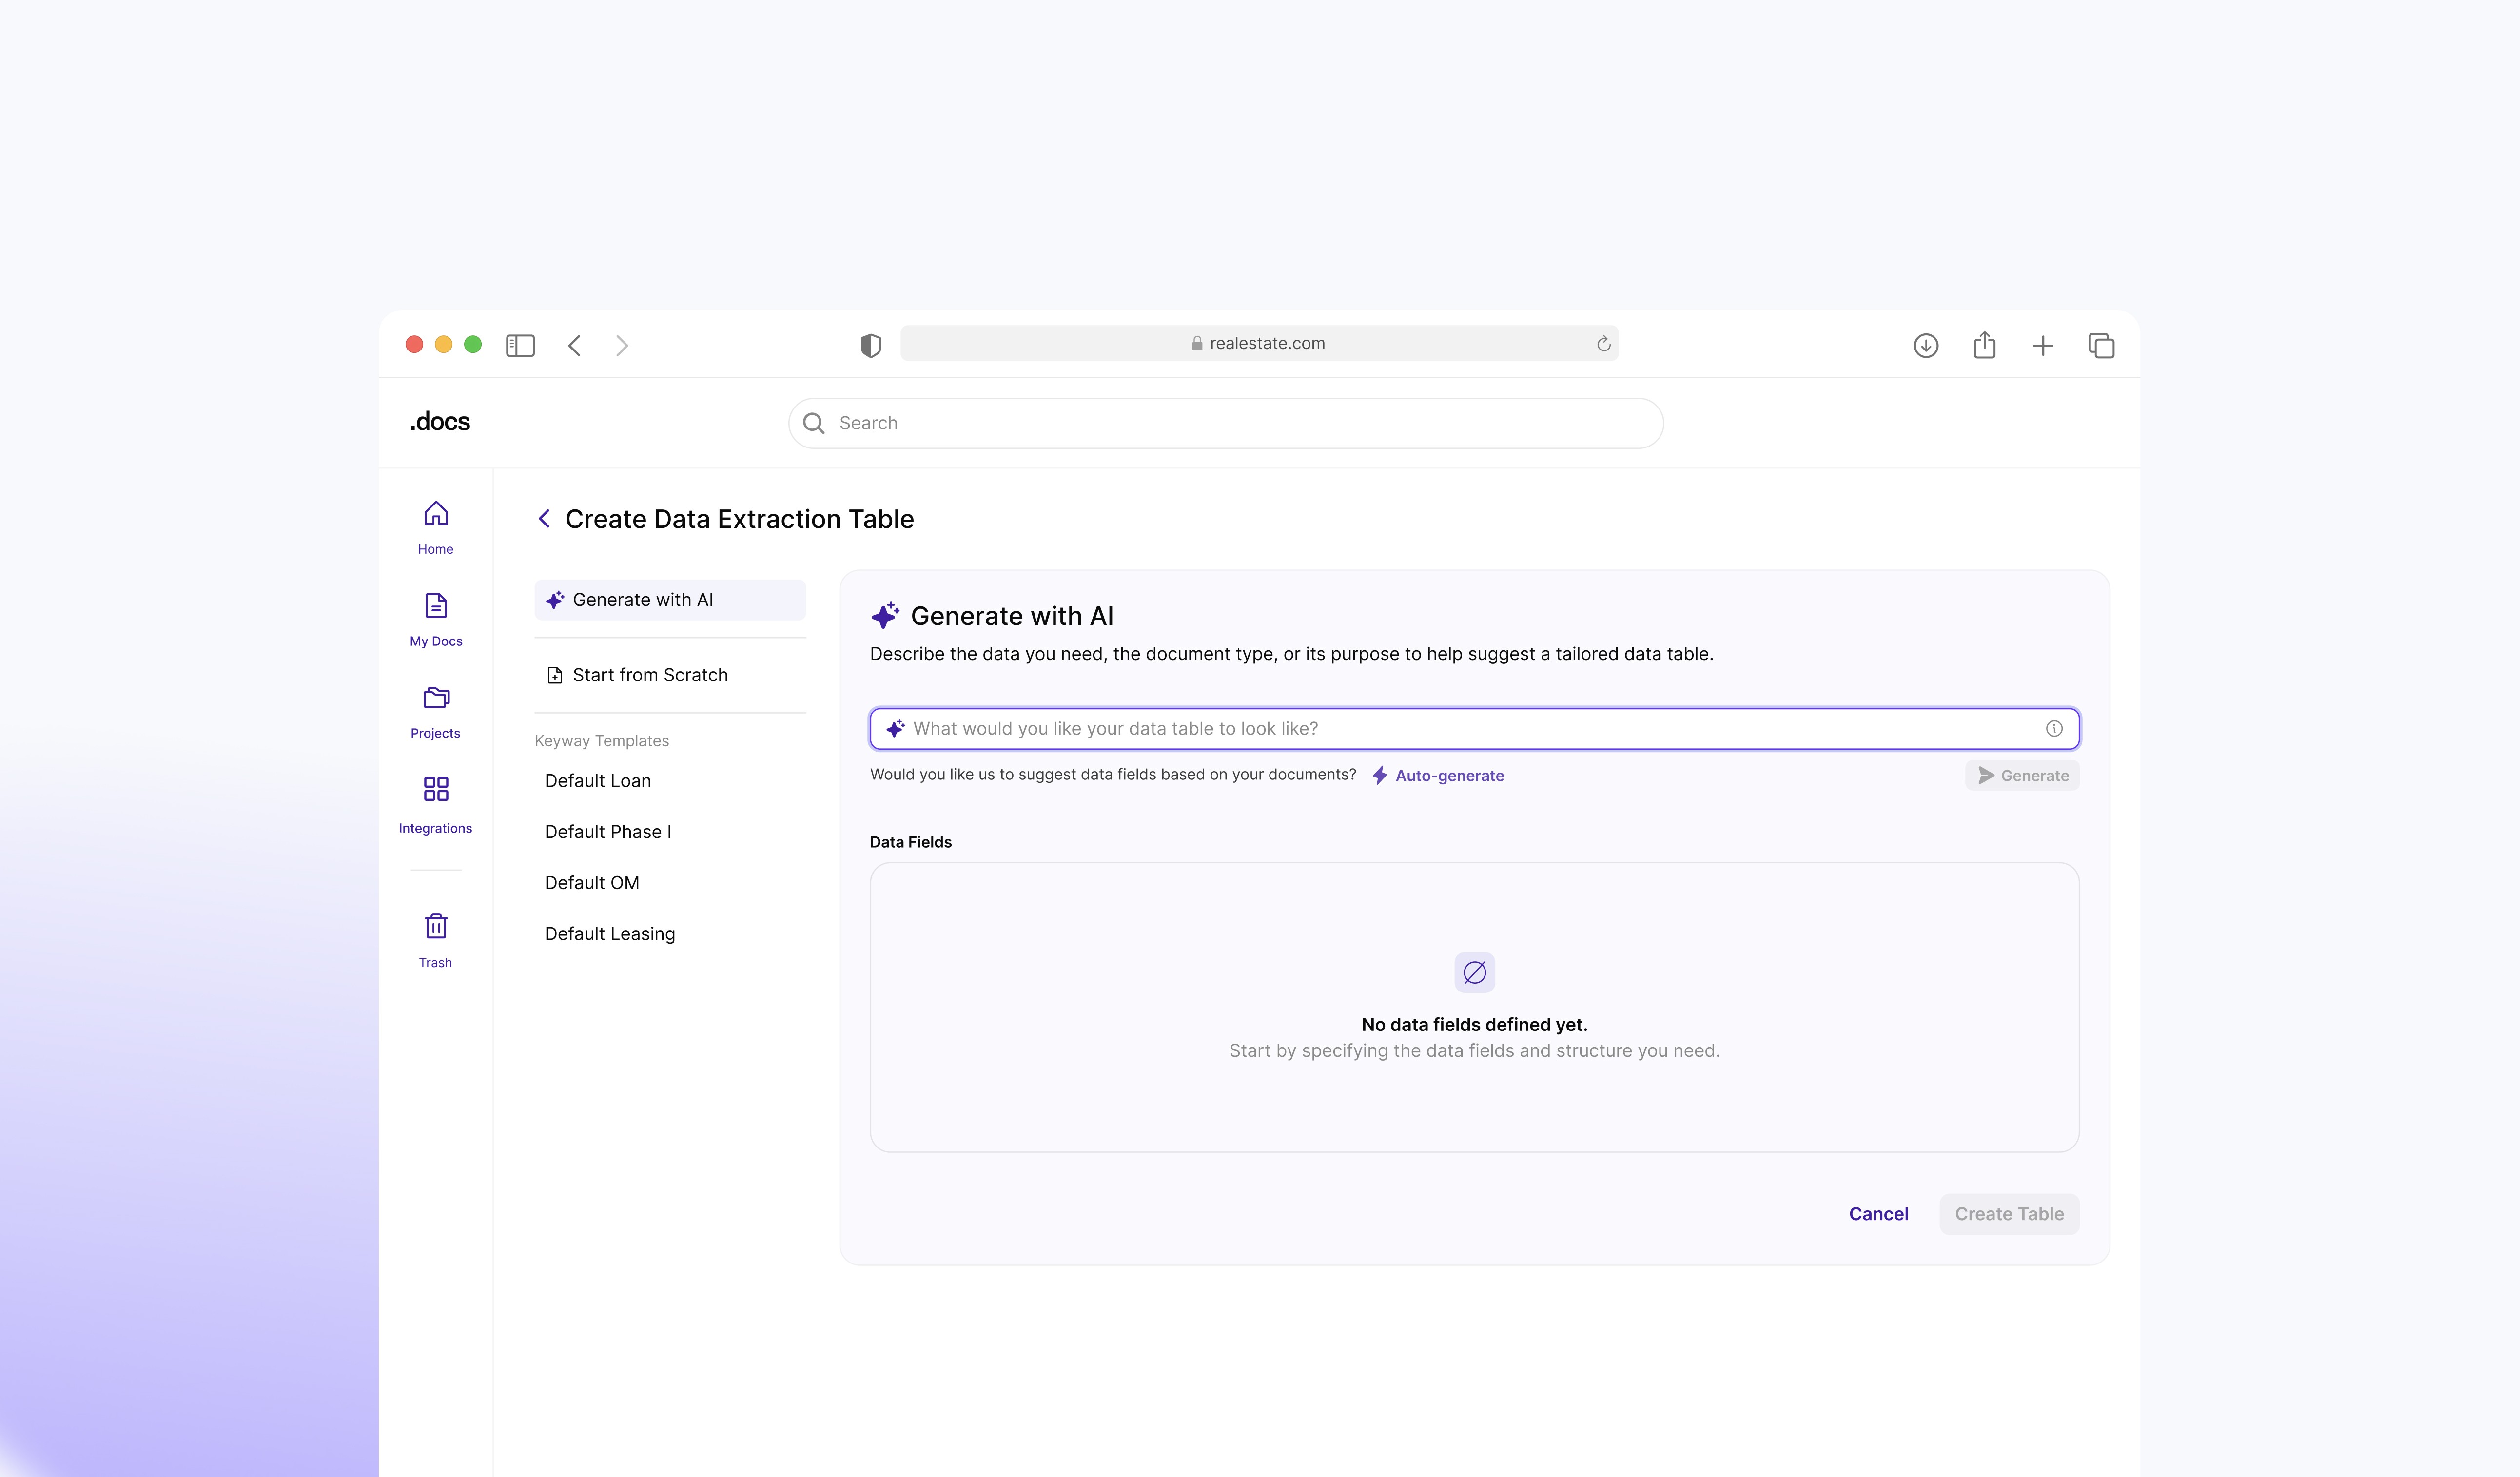Reload the page in address bar
Screen dimensions: 2520x1477
click(x=1603, y=344)
